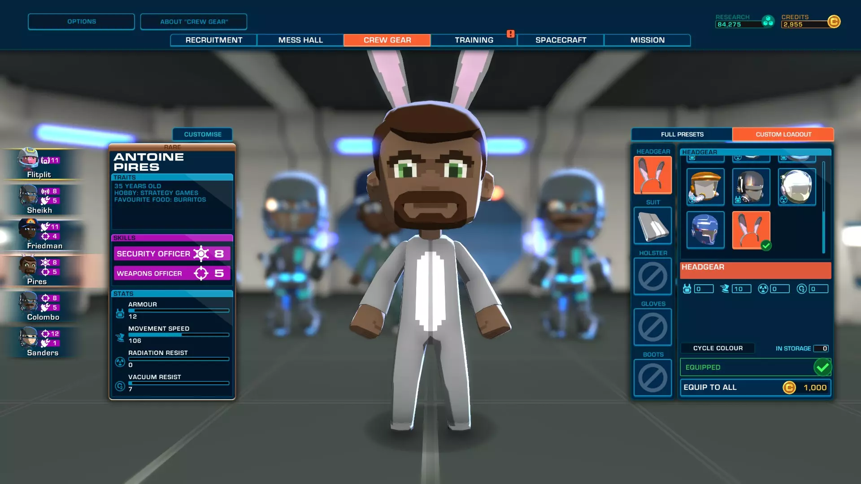Choose the blue armored helmet headgear
The width and height of the screenshot is (861, 484).
[705, 230]
